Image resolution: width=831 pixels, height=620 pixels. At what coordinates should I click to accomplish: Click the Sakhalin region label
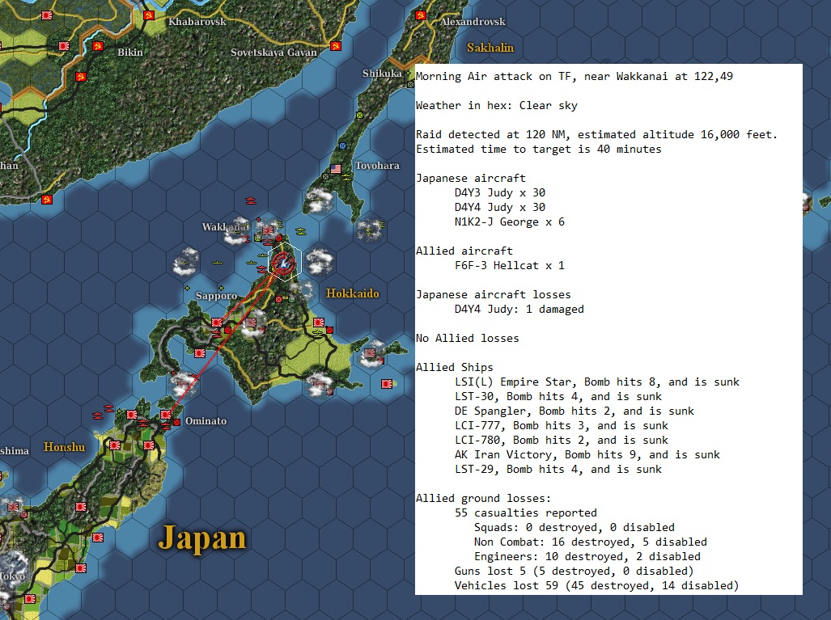(490, 48)
